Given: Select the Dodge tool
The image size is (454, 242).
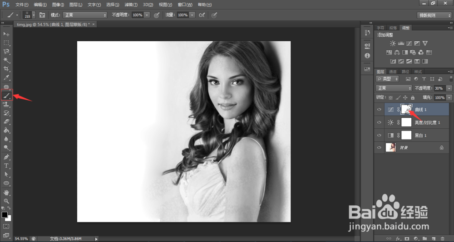Looking at the screenshot, I should (6, 148).
